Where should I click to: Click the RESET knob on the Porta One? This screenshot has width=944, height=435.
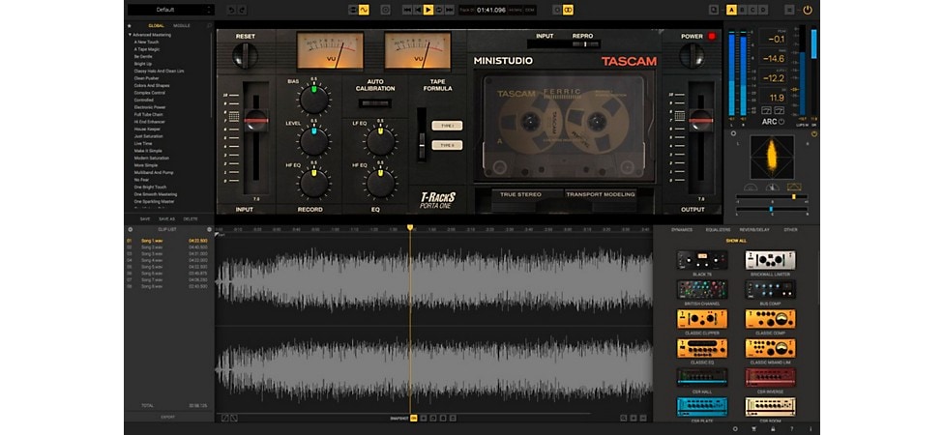(245, 55)
